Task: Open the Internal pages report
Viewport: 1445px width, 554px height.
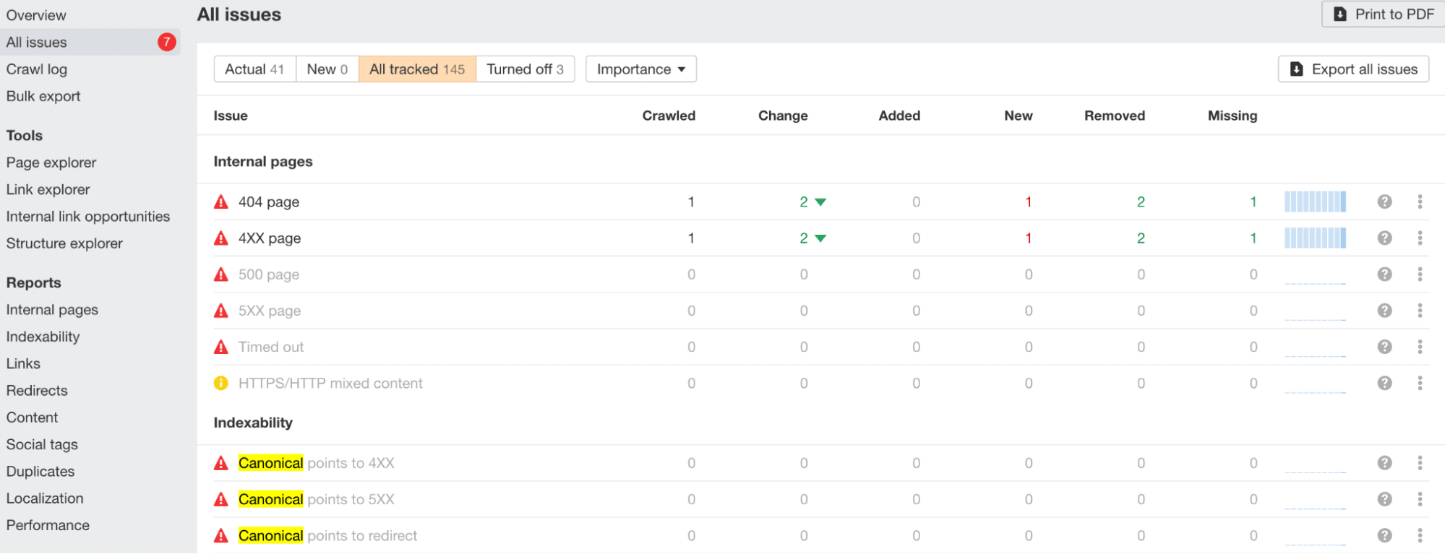Action: [52, 310]
